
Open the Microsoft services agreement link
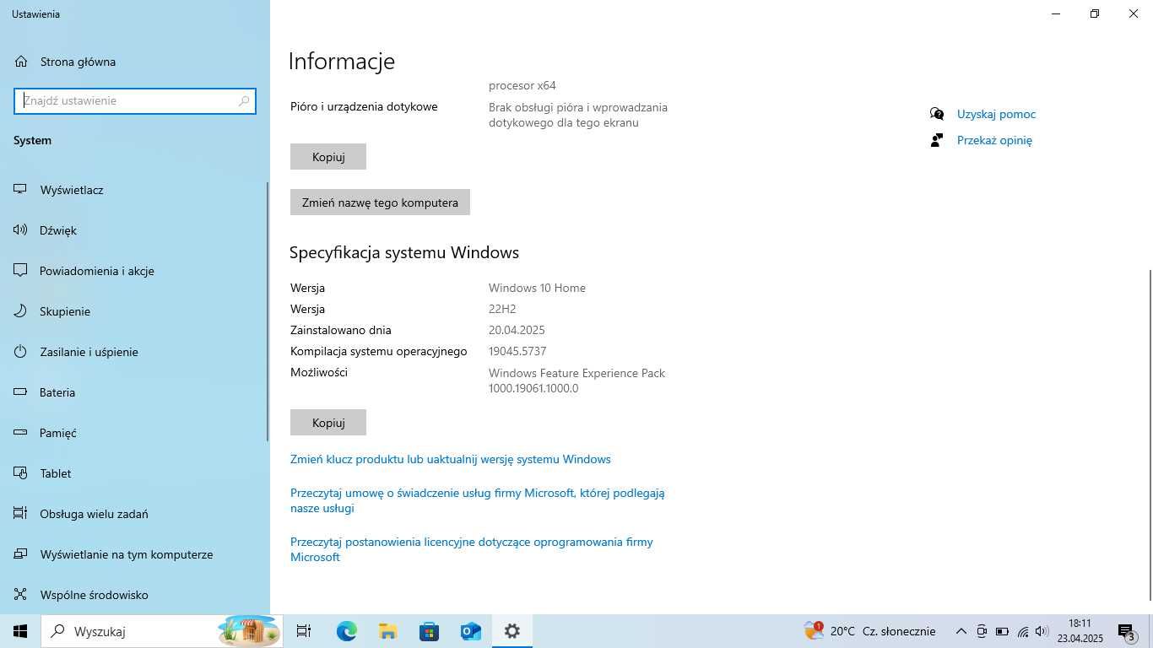(478, 500)
